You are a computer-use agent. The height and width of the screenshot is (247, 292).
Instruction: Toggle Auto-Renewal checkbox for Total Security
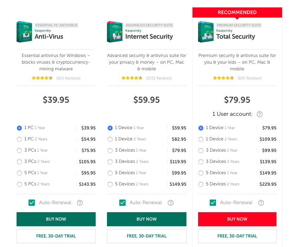pos(213,203)
